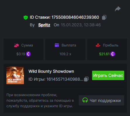The width and height of the screenshot is (130, 116).
Task: Copy the bet ID number
Action: (104, 18)
